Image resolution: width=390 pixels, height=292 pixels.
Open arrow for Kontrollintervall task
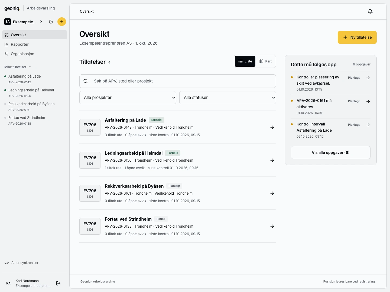pyautogui.click(x=368, y=125)
